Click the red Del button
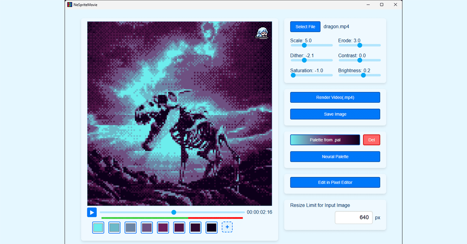 [x=371, y=139]
